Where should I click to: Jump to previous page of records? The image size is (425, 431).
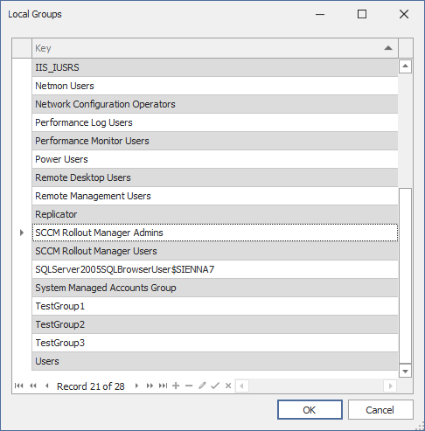pos(33,386)
